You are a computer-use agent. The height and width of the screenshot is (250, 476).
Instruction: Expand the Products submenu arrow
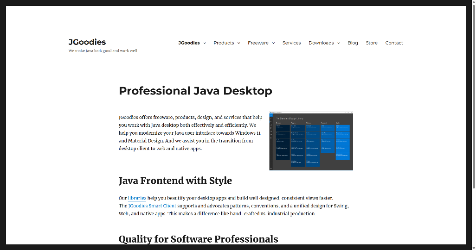tap(238, 43)
